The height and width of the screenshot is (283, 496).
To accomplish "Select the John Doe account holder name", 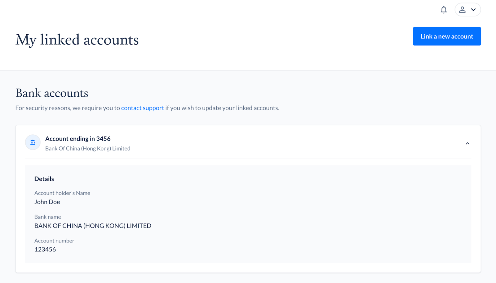I will point(47,202).
